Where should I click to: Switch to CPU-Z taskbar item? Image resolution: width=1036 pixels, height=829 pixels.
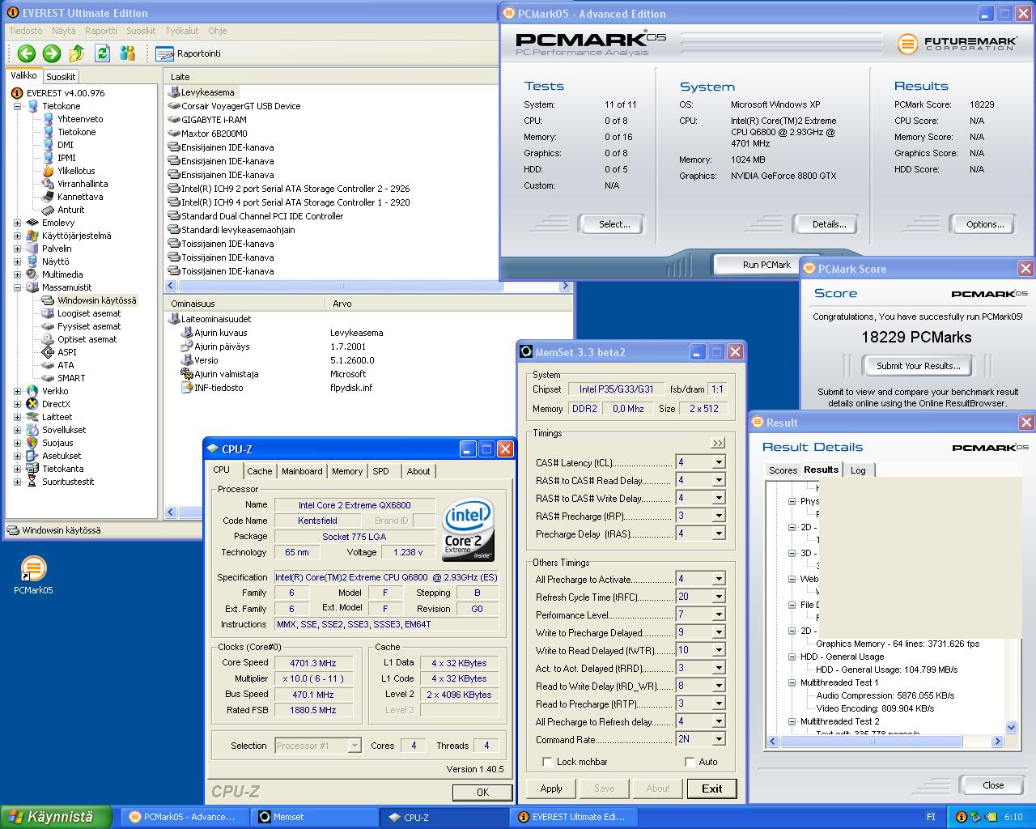tap(444, 817)
